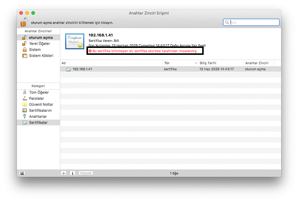Click the info (i) button
The height and width of the screenshot is (201, 298).
coord(72,173)
